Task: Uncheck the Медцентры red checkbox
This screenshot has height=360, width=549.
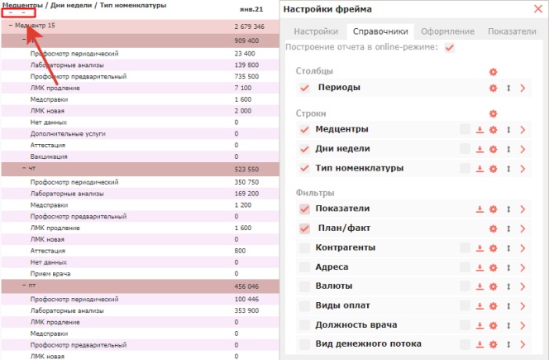Action: tap(304, 130)
